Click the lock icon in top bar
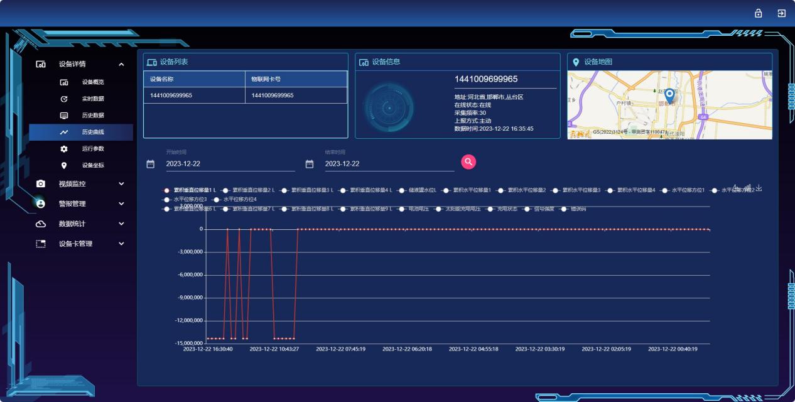The height and width of the screenshot is (402, 795). click(758, 13)
